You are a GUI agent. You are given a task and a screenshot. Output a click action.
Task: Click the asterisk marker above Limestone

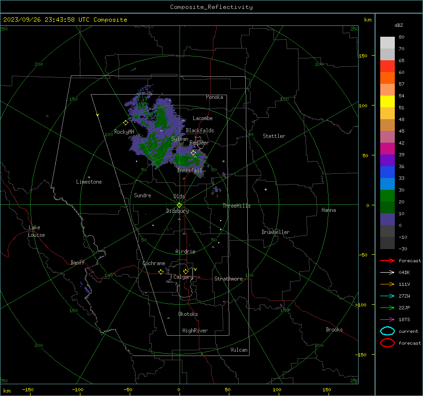[89, 178]
